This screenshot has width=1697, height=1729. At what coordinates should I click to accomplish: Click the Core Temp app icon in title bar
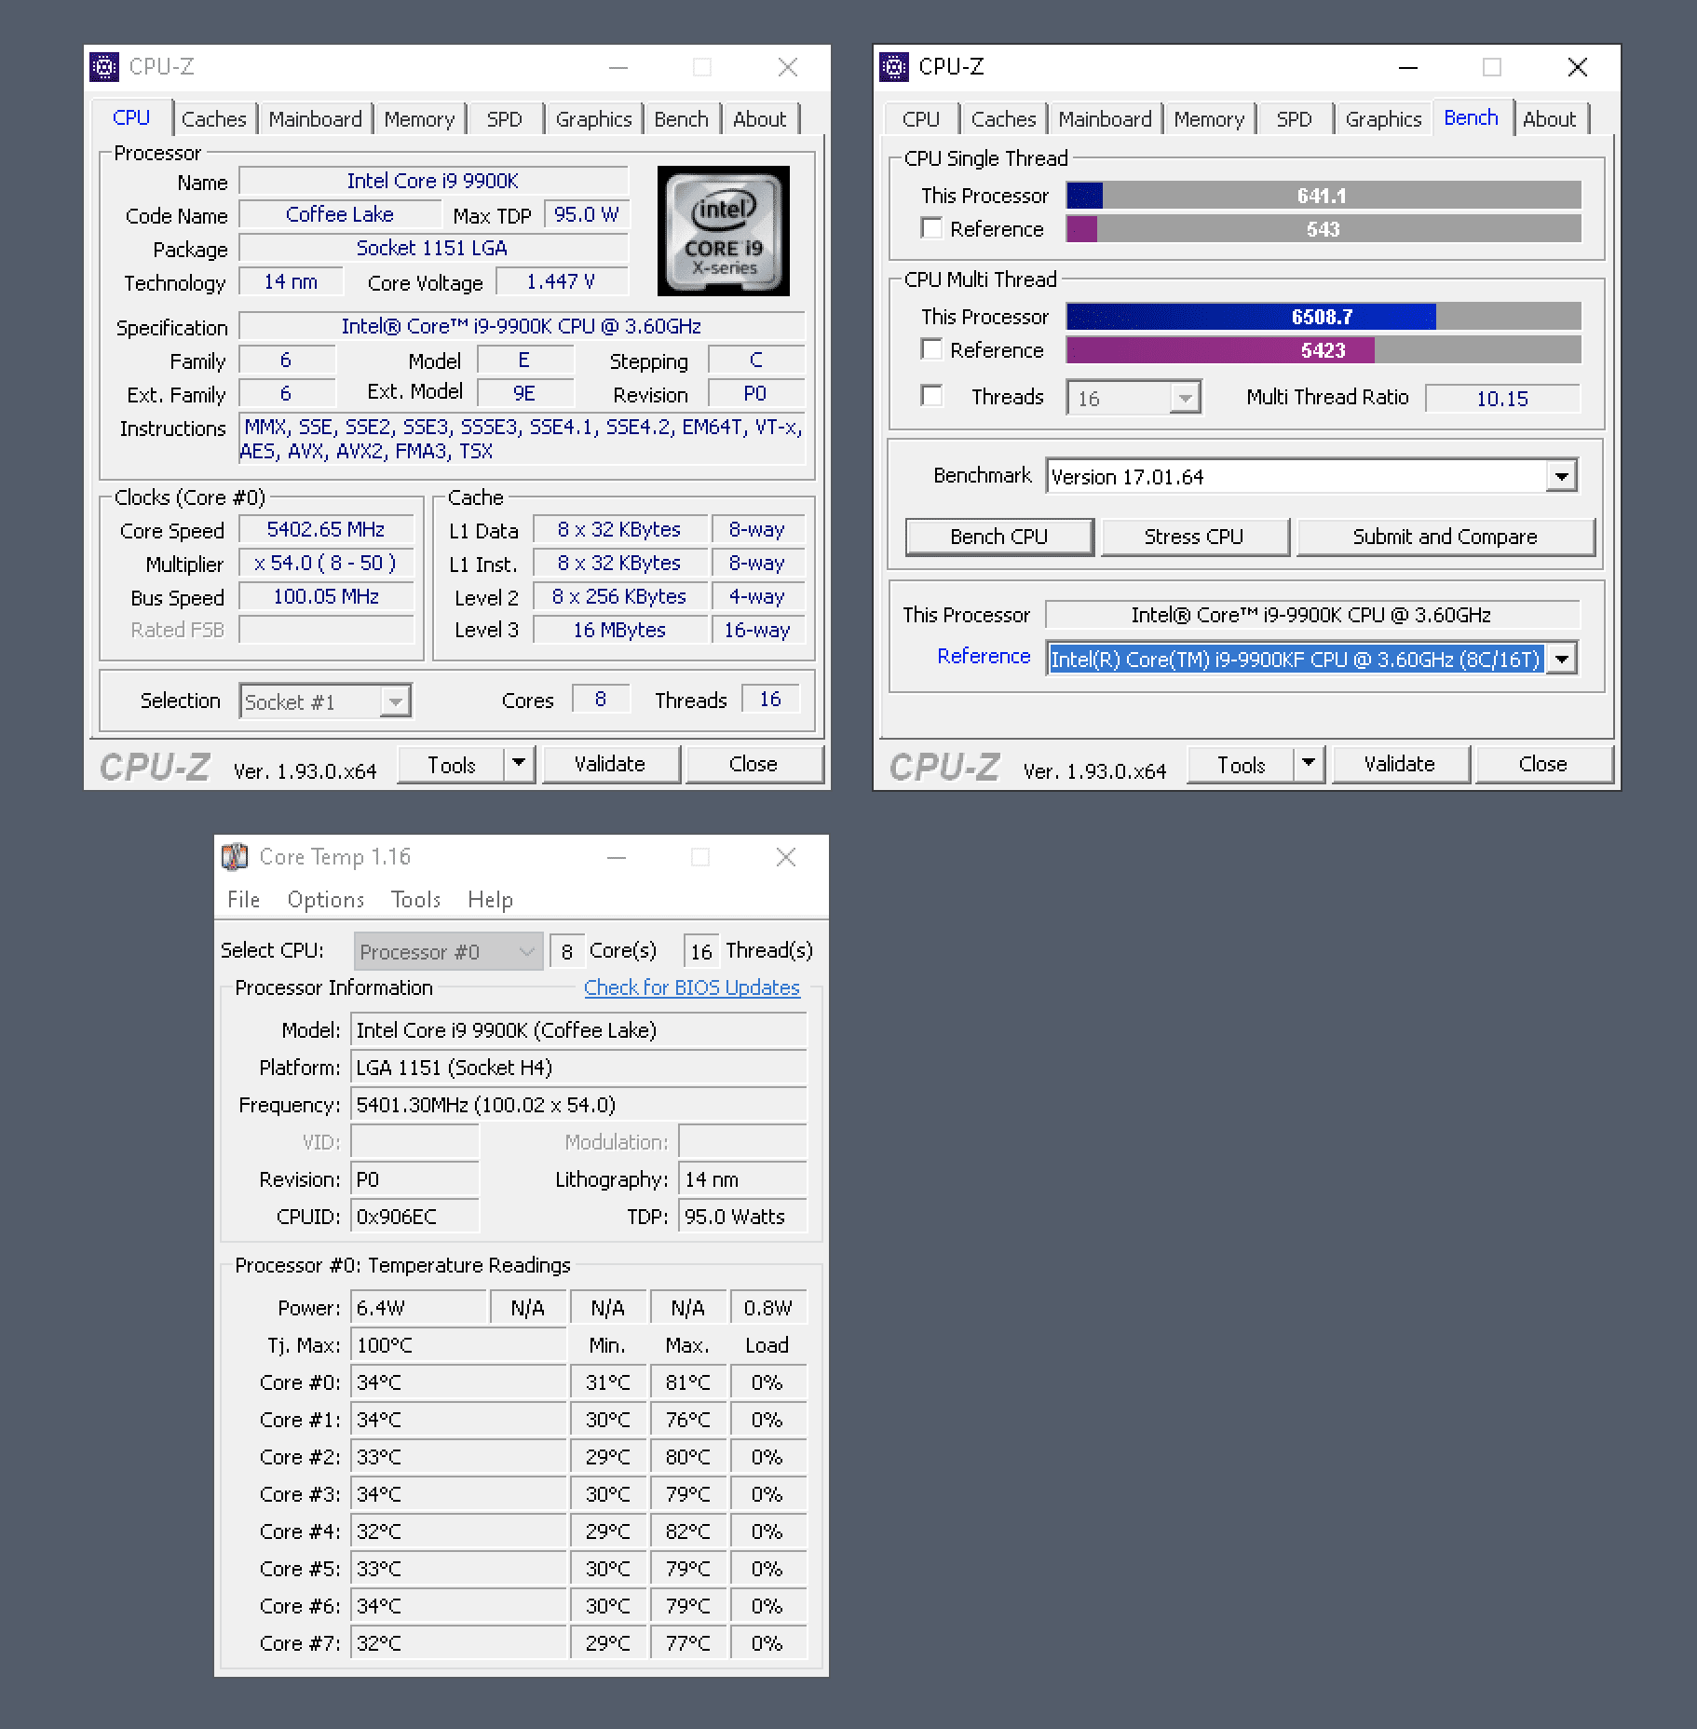point(235,856)
